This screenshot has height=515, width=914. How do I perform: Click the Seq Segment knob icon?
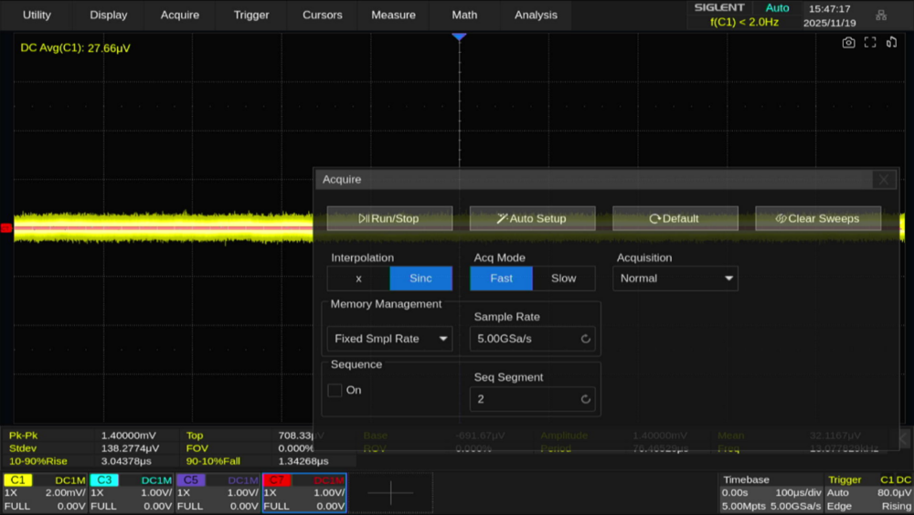pyautogui.click(x=585, y=399)
